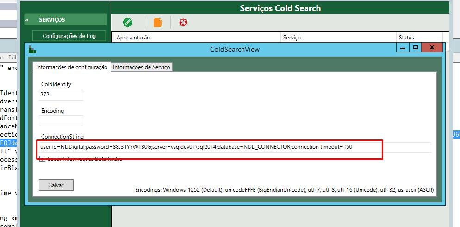Toggle the Logar Informações Detalhadas checkbox
Viewport: 460px width, 227px height.
click(x=43, y=159)
